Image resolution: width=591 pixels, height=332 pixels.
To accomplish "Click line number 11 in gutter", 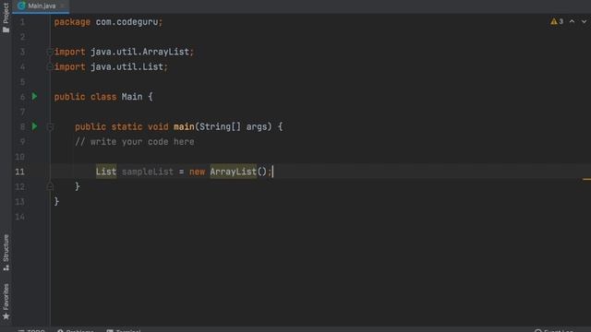I will (x=20, y=172).
